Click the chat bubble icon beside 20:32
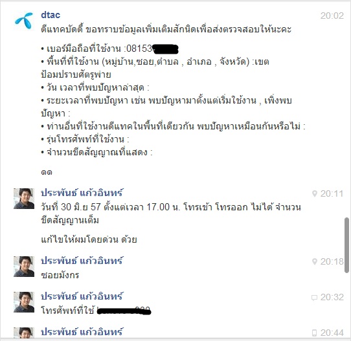This screenshot has height=341, width=351. click(x=314, y=298)
